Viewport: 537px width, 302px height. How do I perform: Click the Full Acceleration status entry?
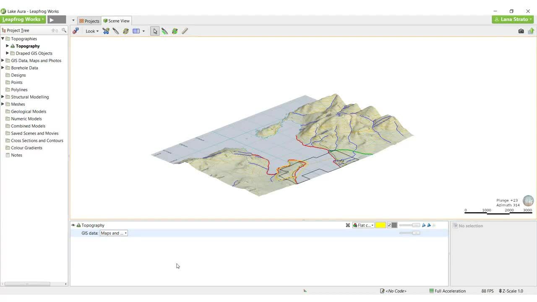(x=447, y=291)
